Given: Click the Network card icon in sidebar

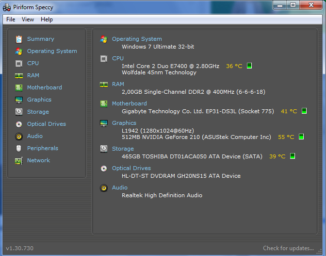Looking at the screenshot, I should click(x=19, y=161).
